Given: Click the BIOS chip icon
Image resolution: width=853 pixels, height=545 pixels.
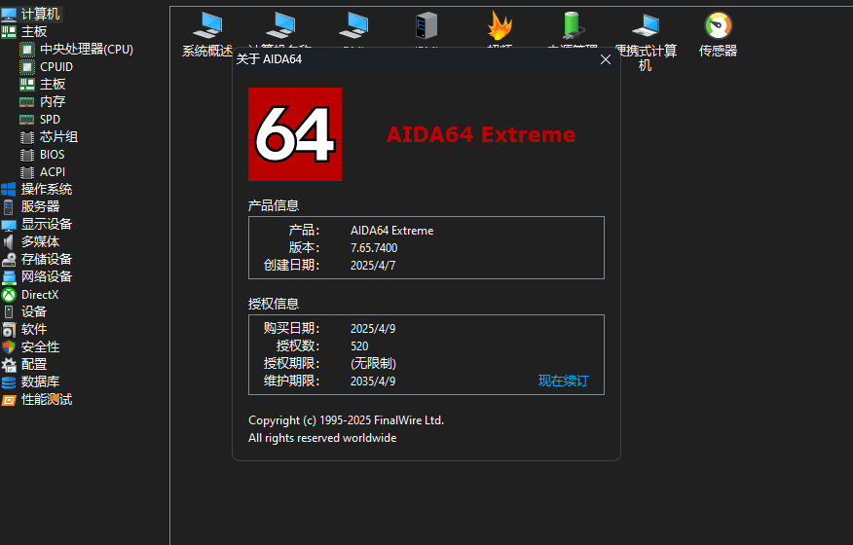Looking at the screenshot, I should tap(26, 155).
